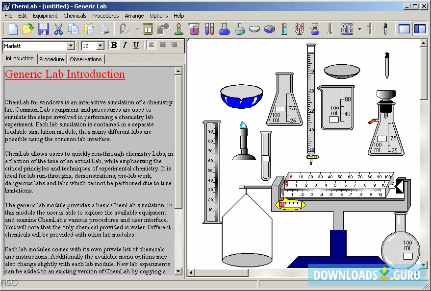Click the text panel scroll down arrow
431x291 pixels.
tap(178, 271)
